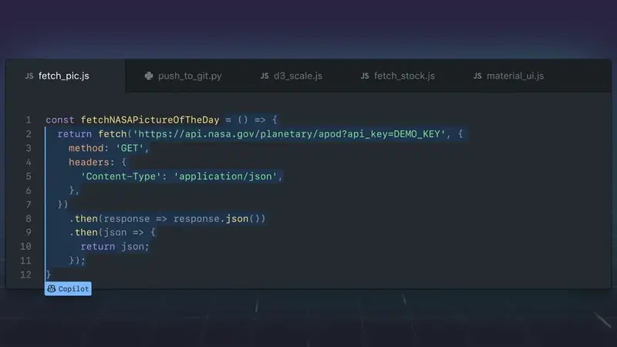617x347 pixels.
Task: Click the Python icon on push_to_git.py tab
Action: tap(149, 76)
